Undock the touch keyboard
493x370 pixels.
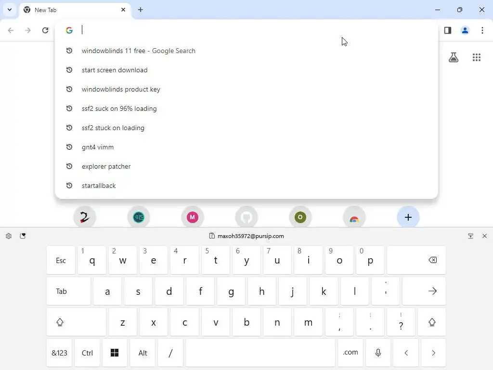pyautogui.click(x=471, y=236)
